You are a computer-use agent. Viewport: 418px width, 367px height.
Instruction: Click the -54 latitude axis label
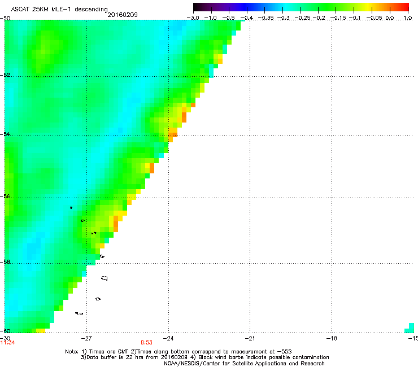tap(5, 134)
